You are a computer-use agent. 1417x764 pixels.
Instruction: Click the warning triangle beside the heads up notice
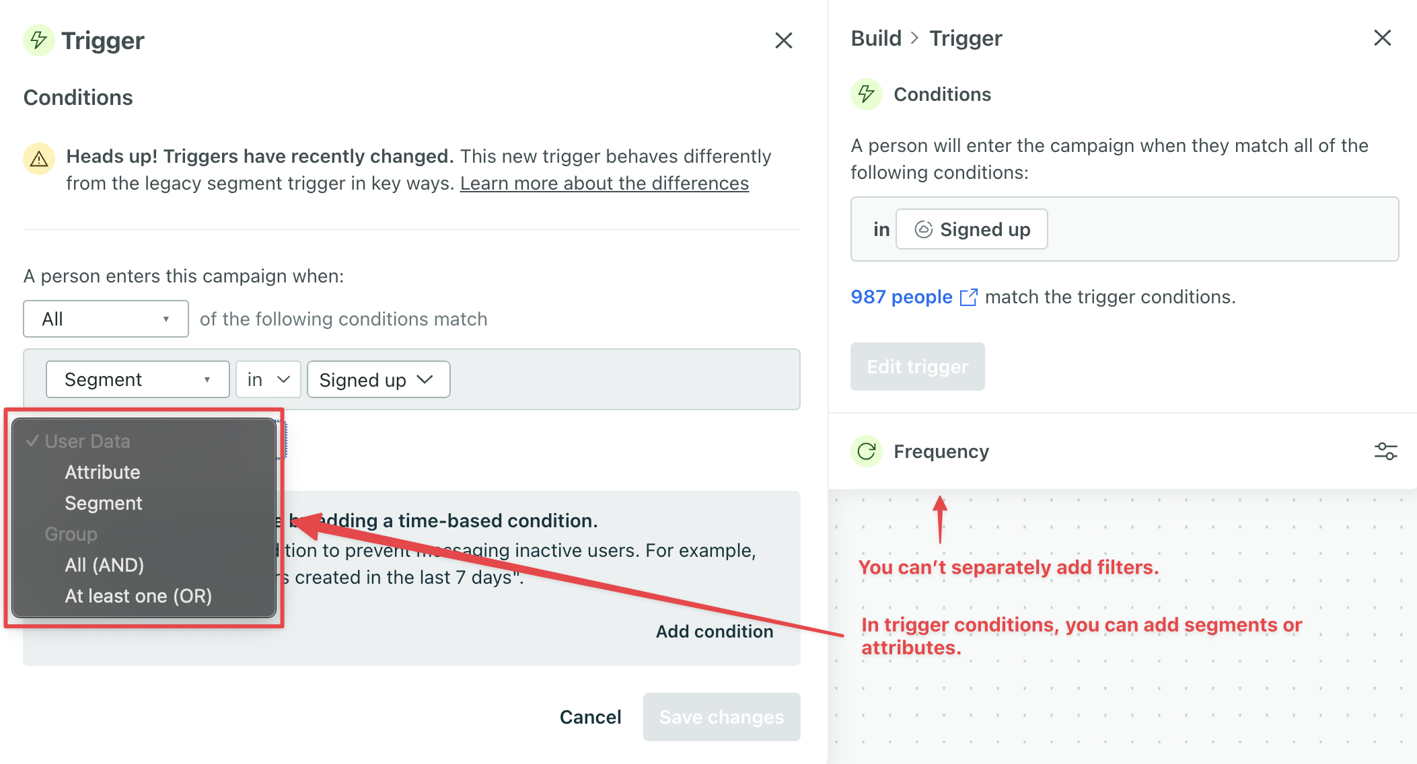38,159
